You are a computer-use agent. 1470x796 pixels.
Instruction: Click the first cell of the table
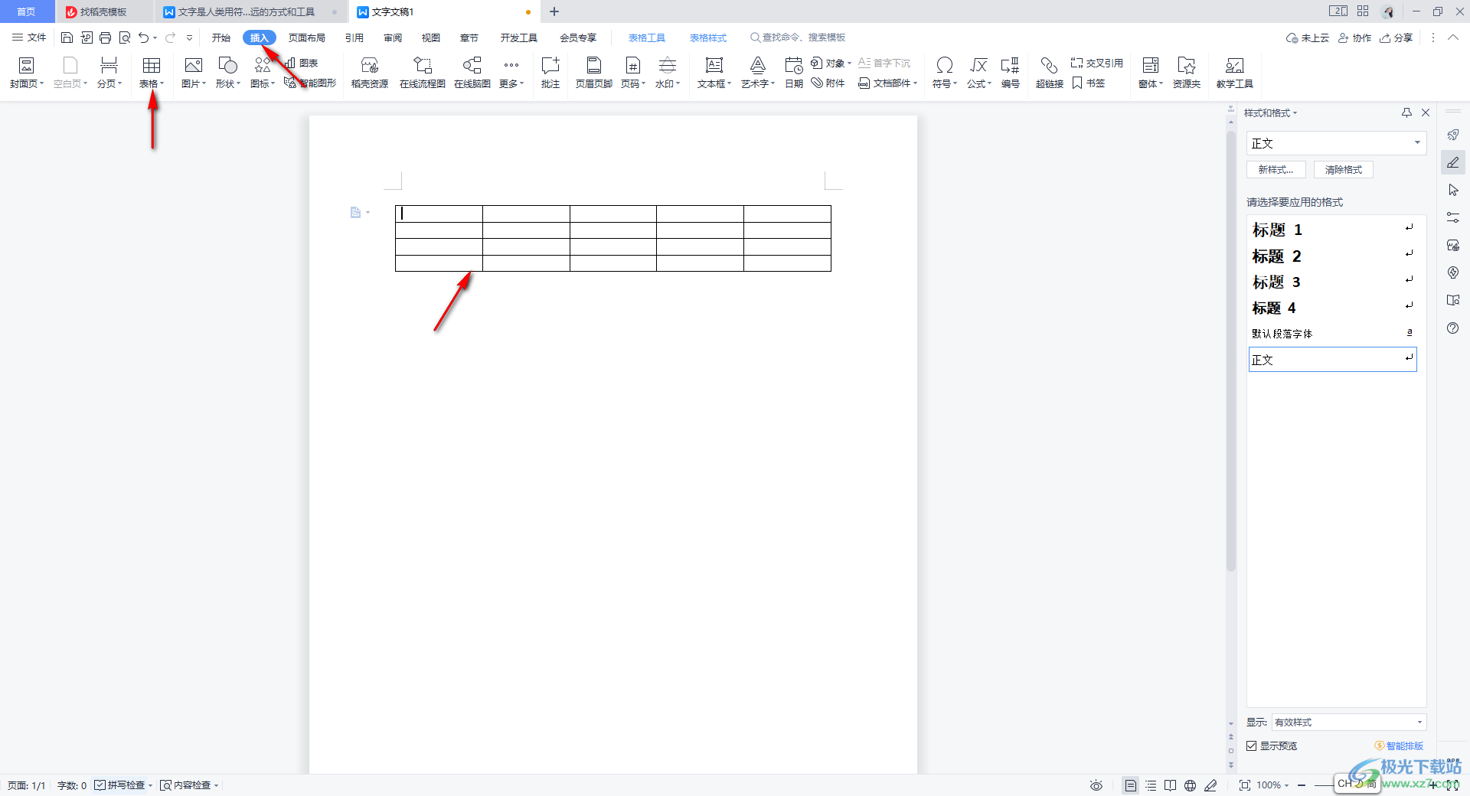point(439,214)
